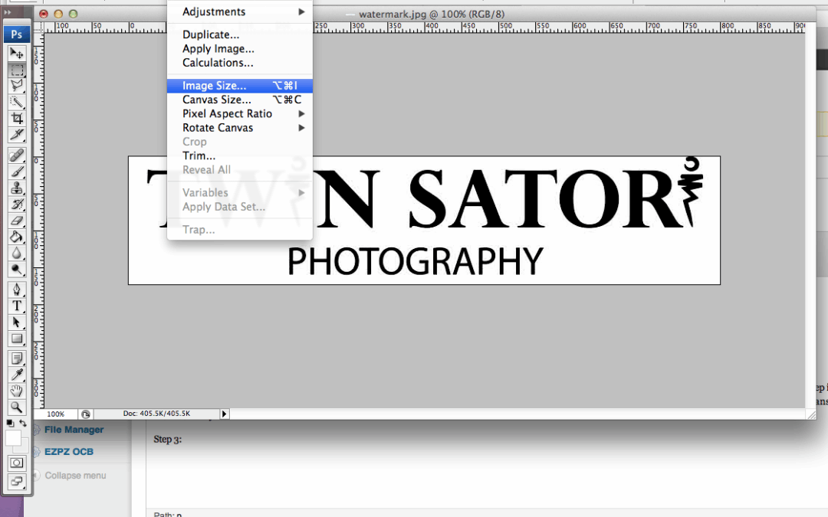This screenshot has width=828, height=517.
Task: Expand the toolbar with the double-arrow
Action: click(x=8, y=12)
